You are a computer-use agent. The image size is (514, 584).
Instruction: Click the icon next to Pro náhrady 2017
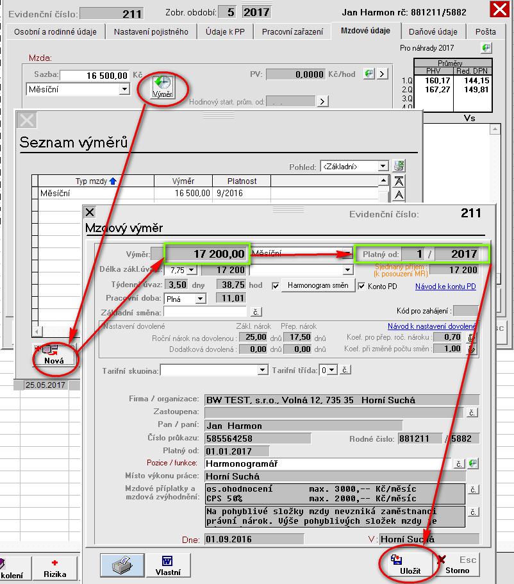coord(486,48)
